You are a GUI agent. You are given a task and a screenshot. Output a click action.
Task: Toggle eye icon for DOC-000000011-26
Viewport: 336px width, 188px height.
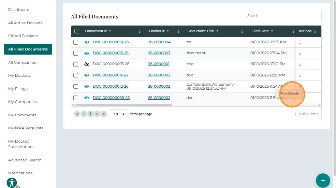tap(87, 75)
